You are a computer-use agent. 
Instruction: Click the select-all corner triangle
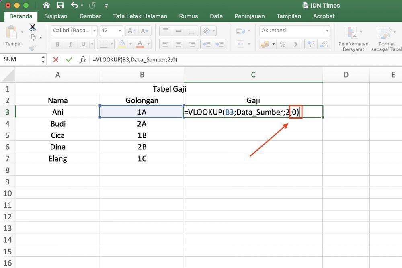pos(8,75)
